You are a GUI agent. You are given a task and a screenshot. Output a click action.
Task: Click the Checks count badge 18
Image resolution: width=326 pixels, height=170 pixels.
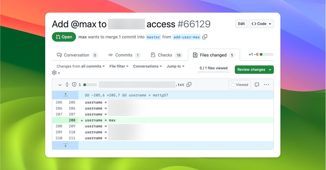(x=178, y=55)
